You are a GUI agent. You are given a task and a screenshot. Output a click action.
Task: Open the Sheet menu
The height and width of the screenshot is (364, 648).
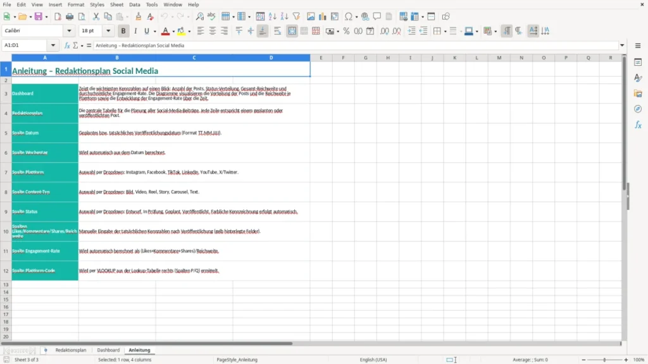point(116,4)
